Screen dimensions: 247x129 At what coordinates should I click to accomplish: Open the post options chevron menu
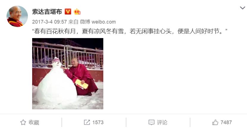point(243,8)
